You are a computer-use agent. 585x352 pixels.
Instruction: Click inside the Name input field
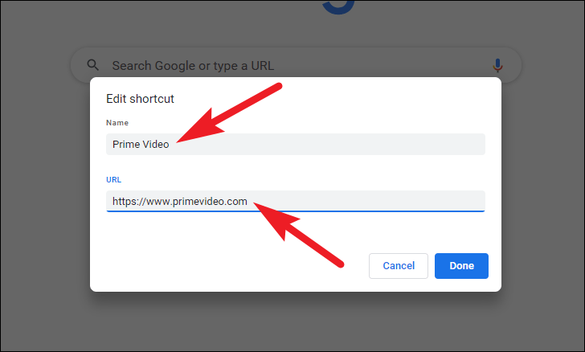point(296,144)
